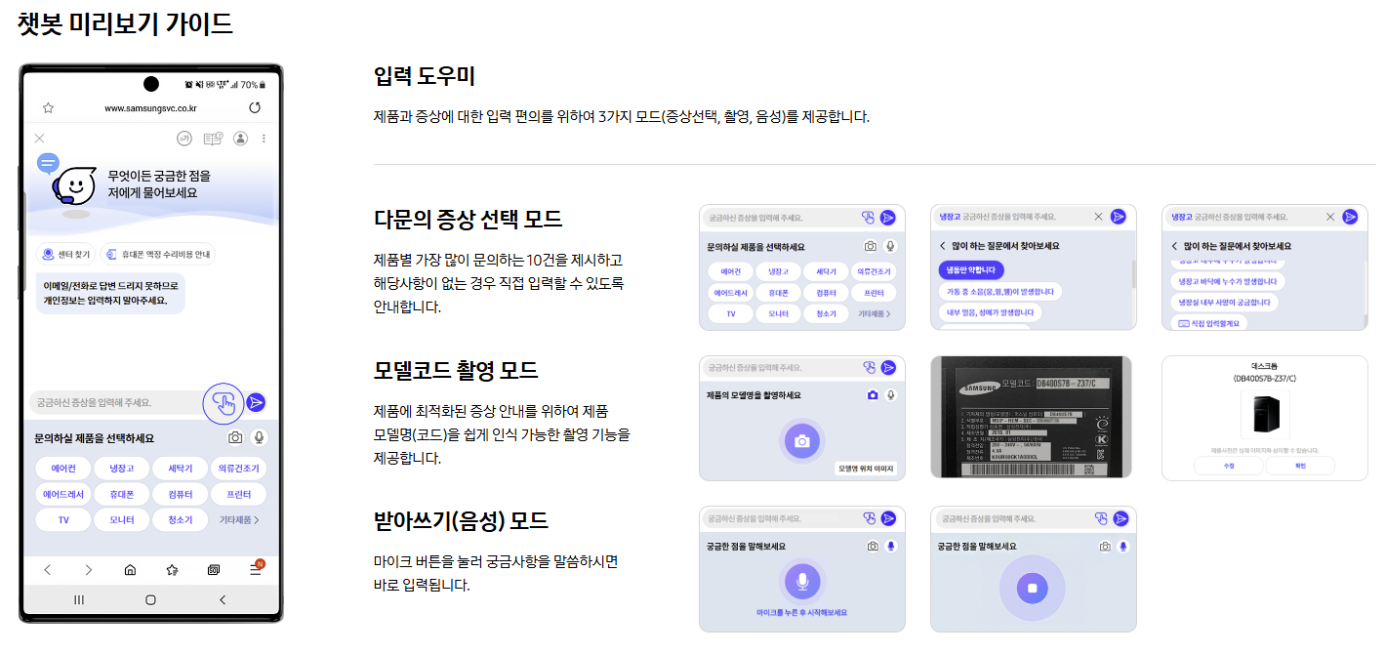Tap the Android back chevron at the phone bottom
The image size is (1386, 654).
click(223, 599)
